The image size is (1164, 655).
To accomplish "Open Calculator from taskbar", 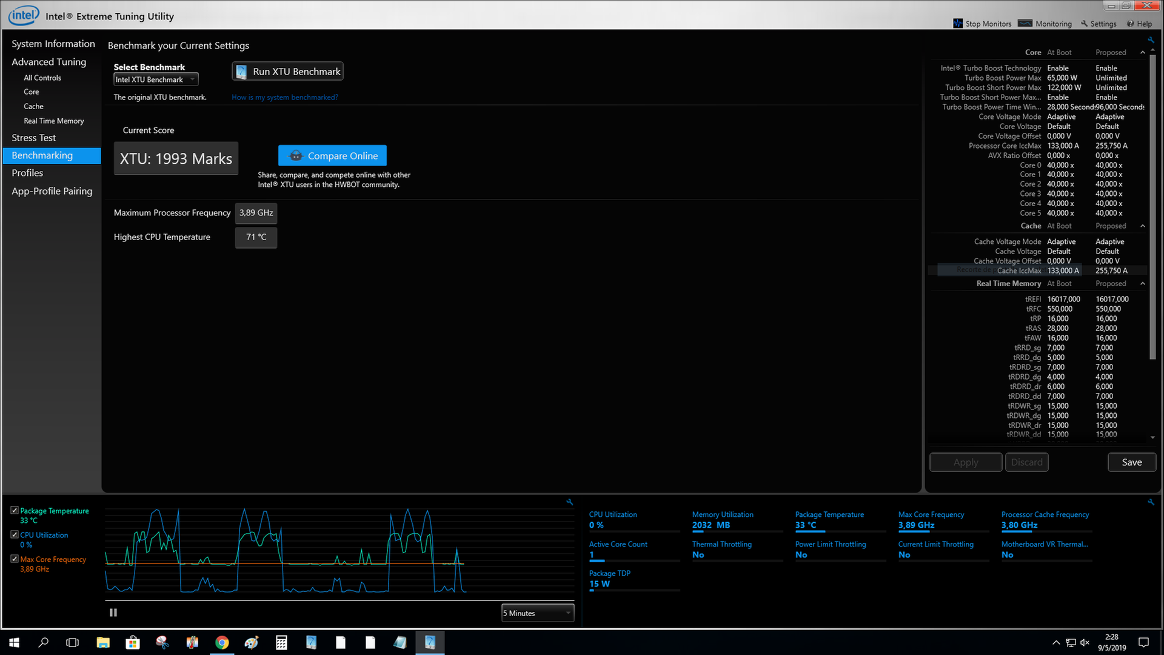I will coord(281,643).
